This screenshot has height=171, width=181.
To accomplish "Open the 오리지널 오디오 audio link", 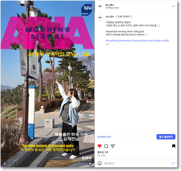I will point(112,8).
